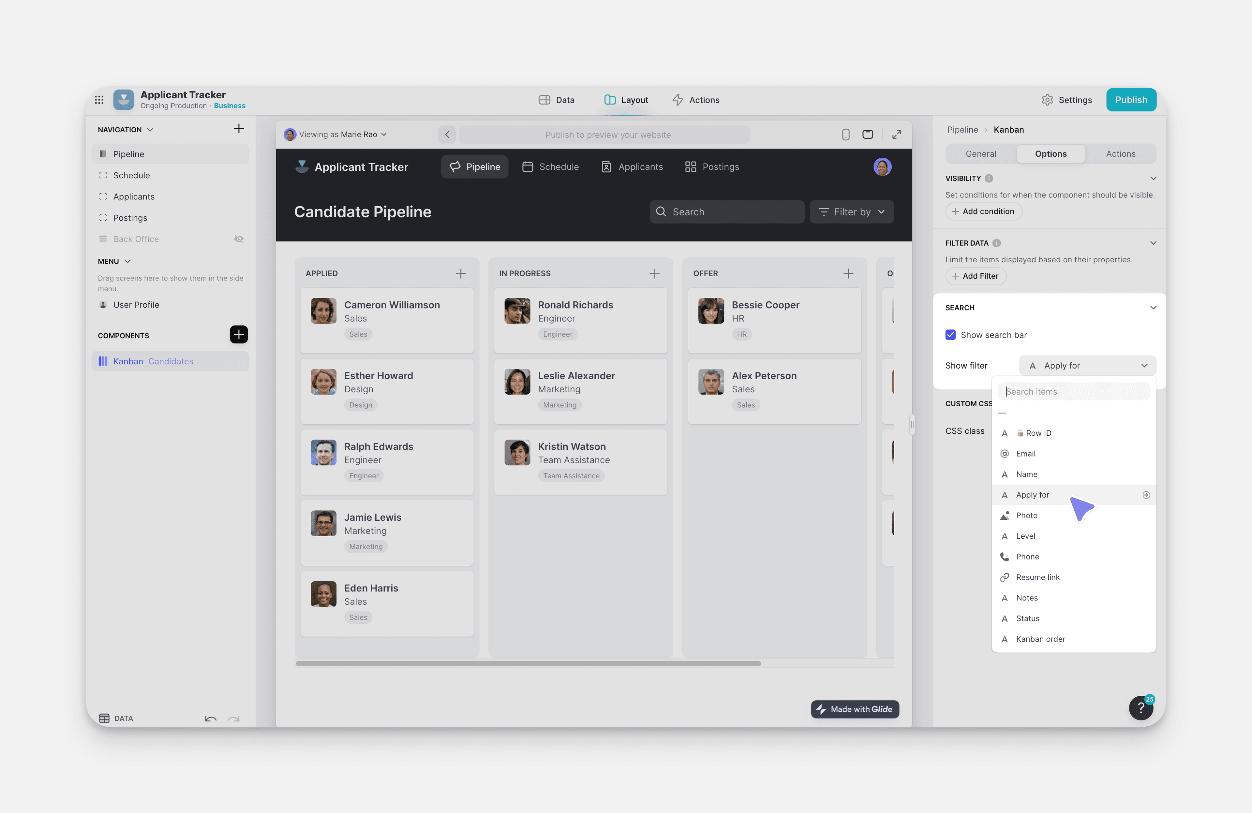
Task: Add a card to IN PROGRESS column
Action: pos(654,273)
